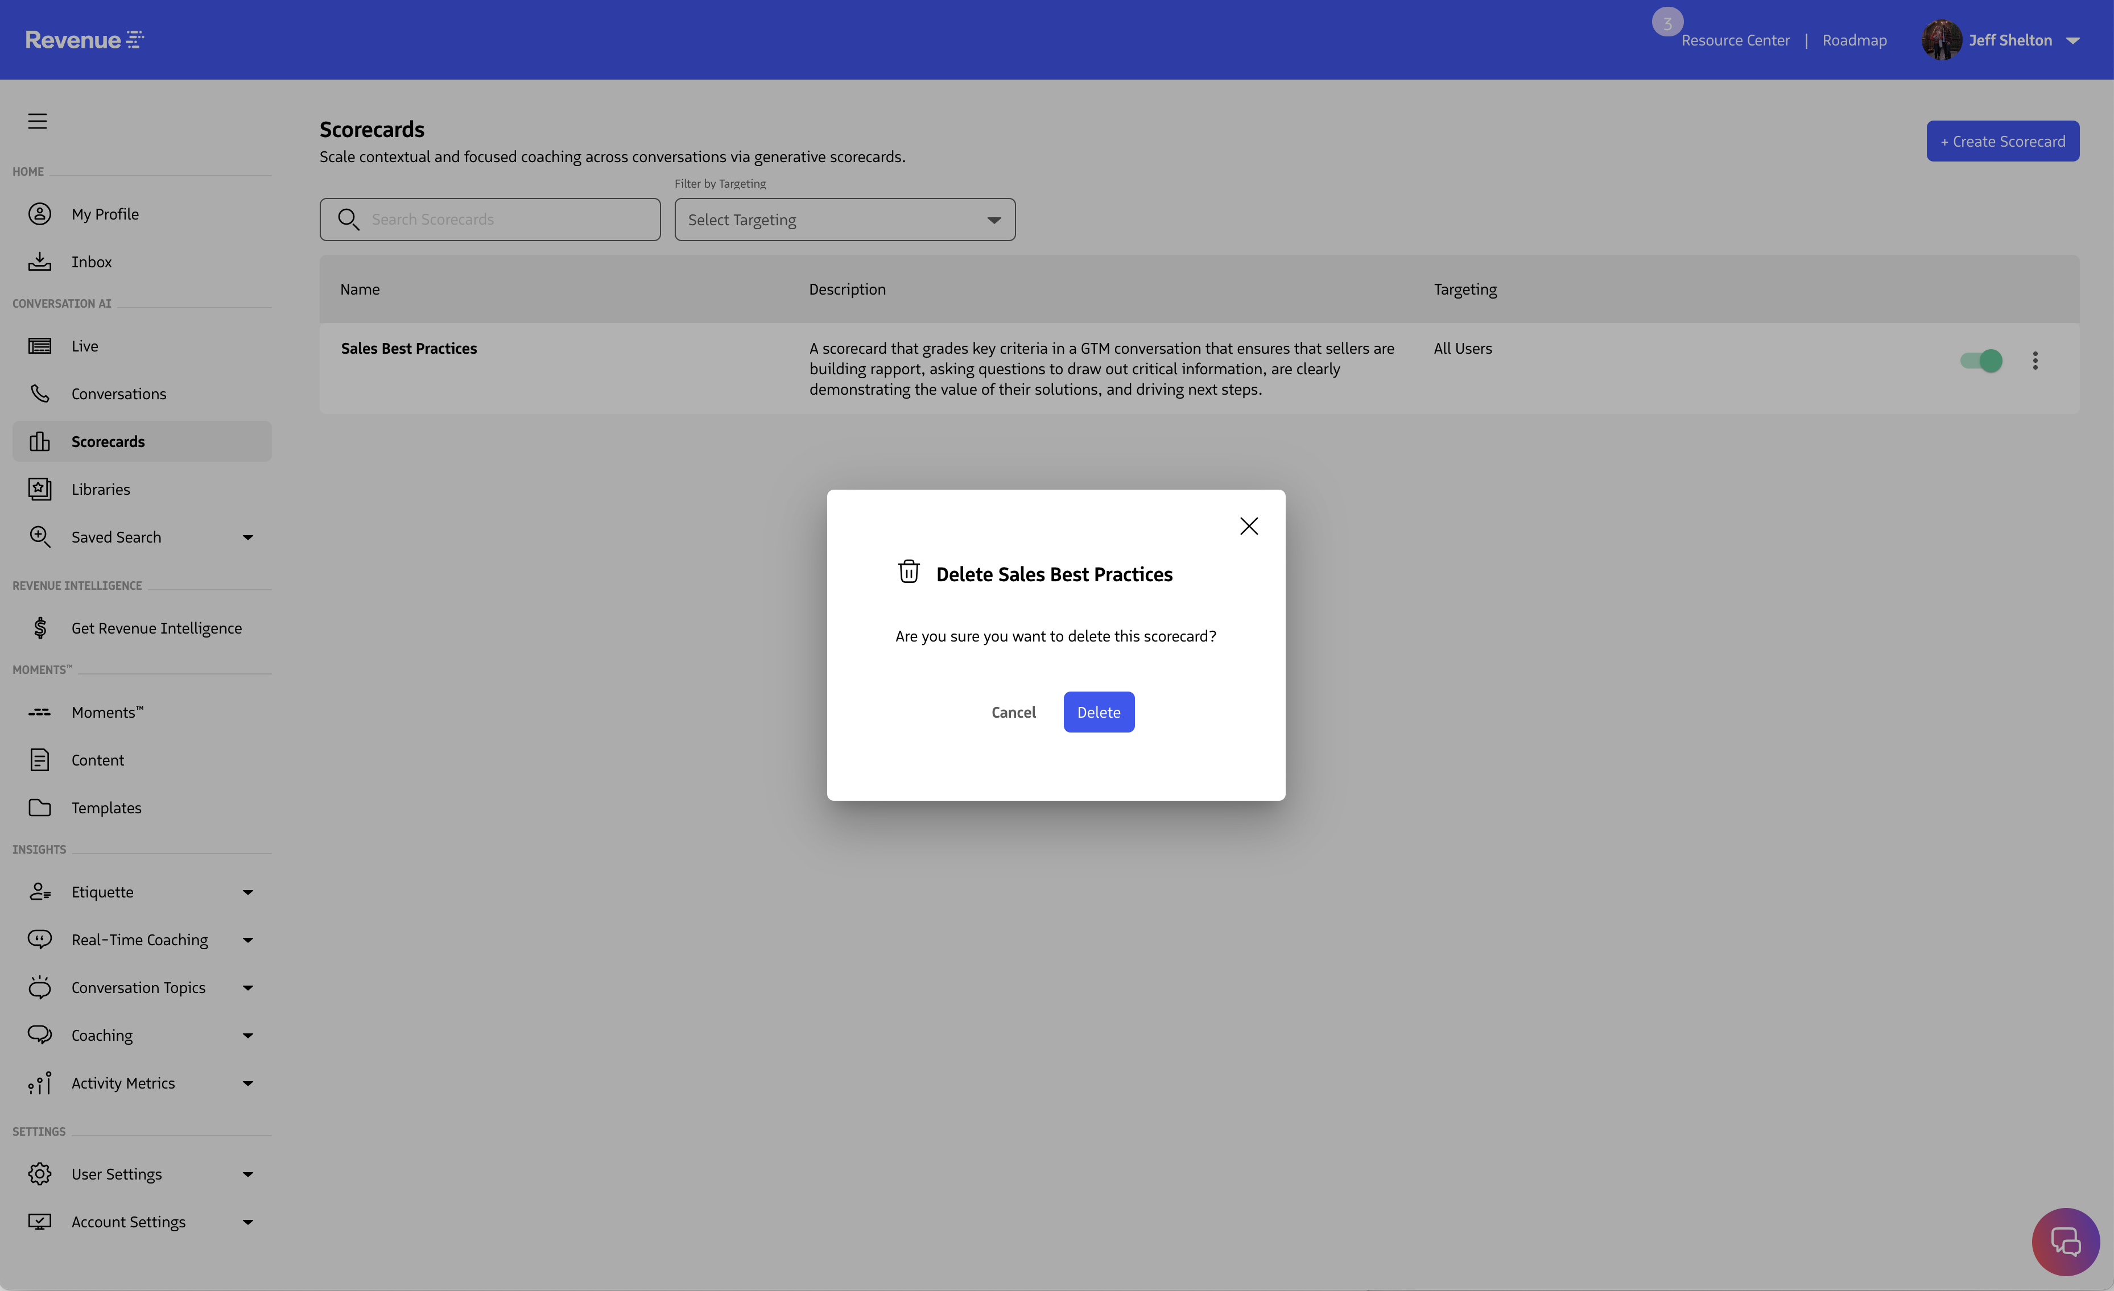Click the Conversations phone icon
Screen dimensions: 2114x1291
point(39,394)
